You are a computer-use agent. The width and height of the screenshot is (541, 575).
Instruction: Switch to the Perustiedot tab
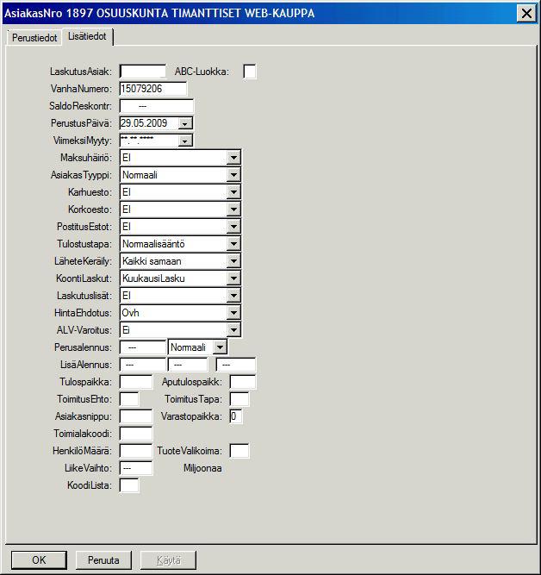pyautogui.click(x=34, y=38)
